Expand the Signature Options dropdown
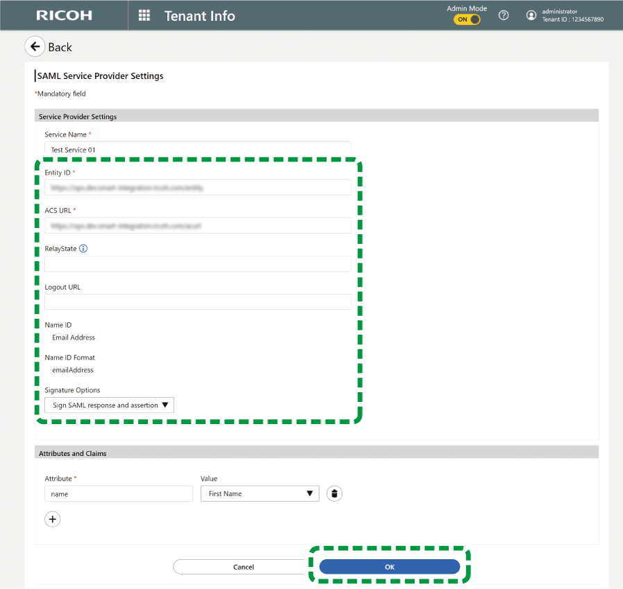The height and width of the screenshot is (589, 623). coord(109,405)
